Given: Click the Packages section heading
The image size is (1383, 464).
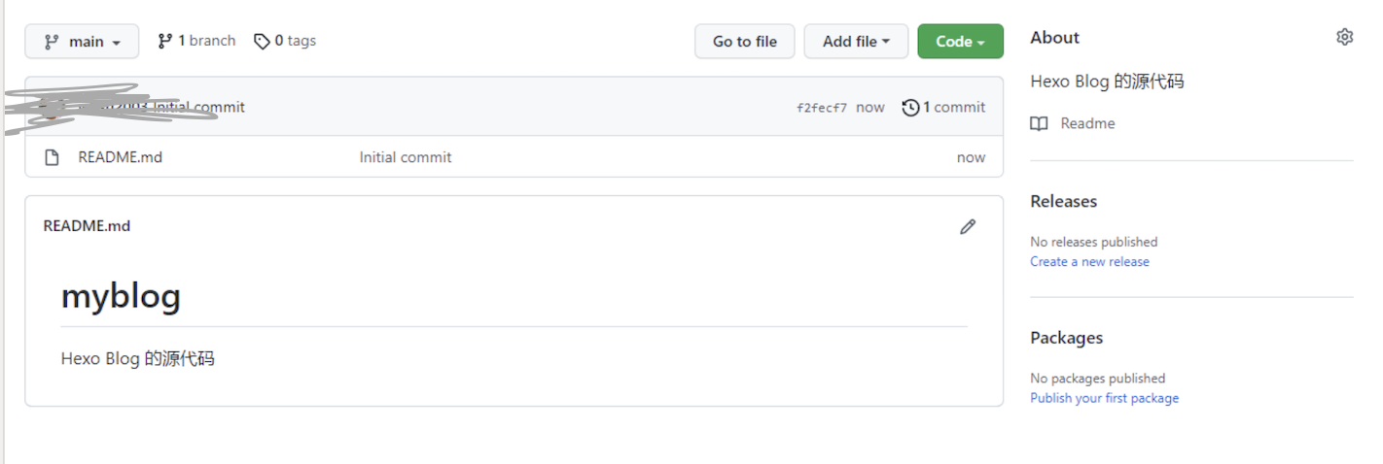Looking at the screenshot, I should click(1066, 338).
